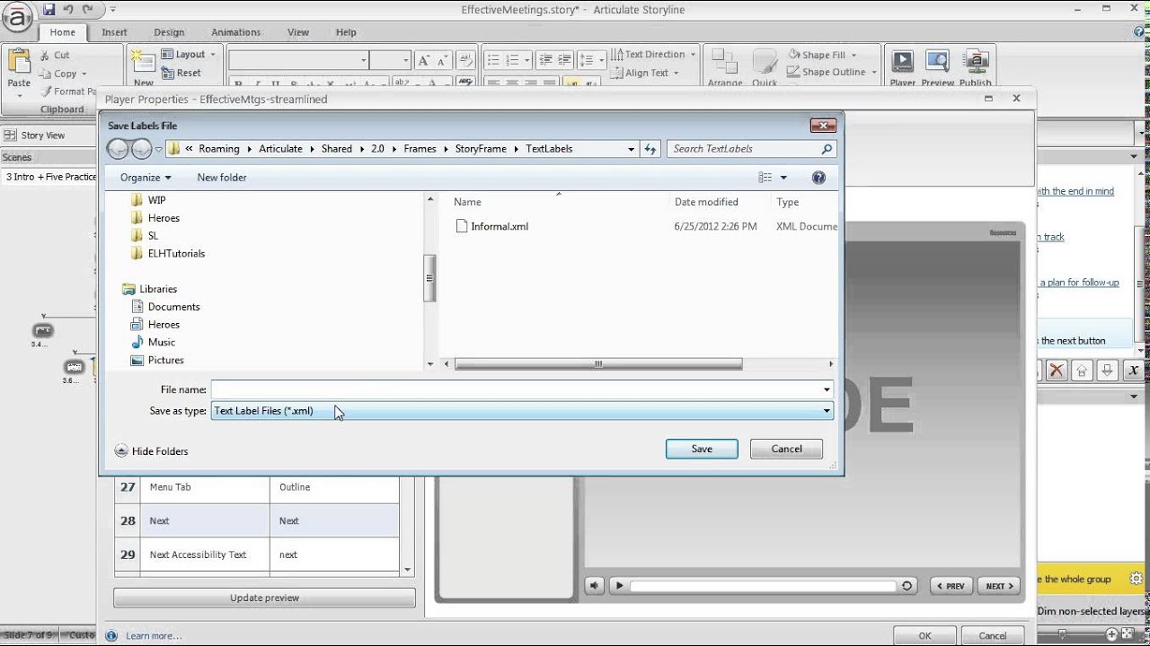Click the Story View tab
This screenshot has width=1150, height=646.
(x=35, y=135)
